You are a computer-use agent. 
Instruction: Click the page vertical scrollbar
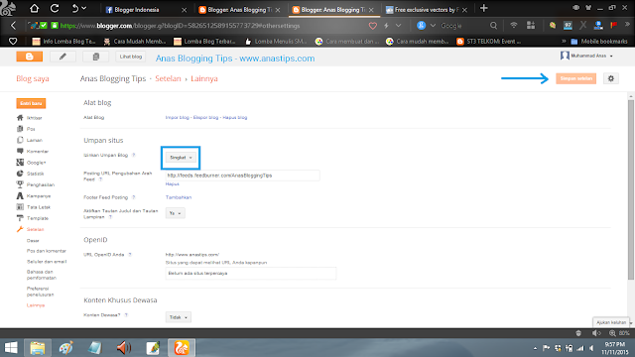[x=631, y=189]
